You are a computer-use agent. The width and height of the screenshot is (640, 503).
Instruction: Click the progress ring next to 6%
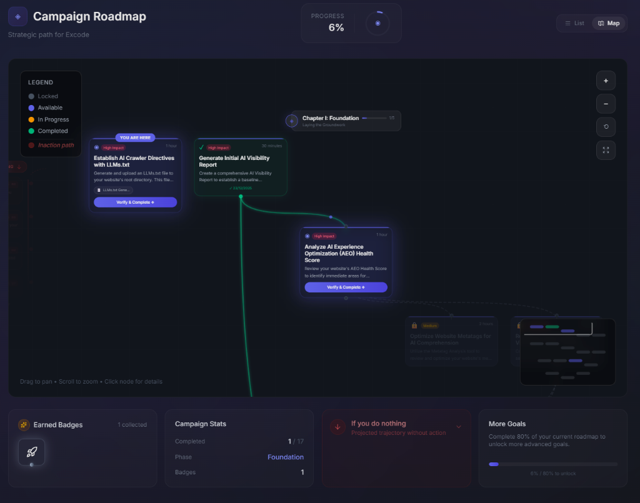tap(377, 23)
